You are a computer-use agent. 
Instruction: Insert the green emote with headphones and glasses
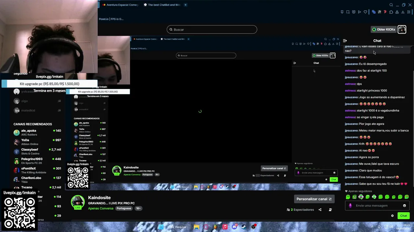361,197
